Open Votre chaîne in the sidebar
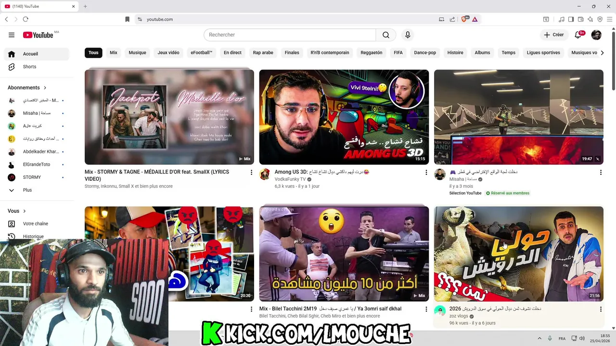The width and height of the screenshot is (616, 346). (x=37, y=224)
